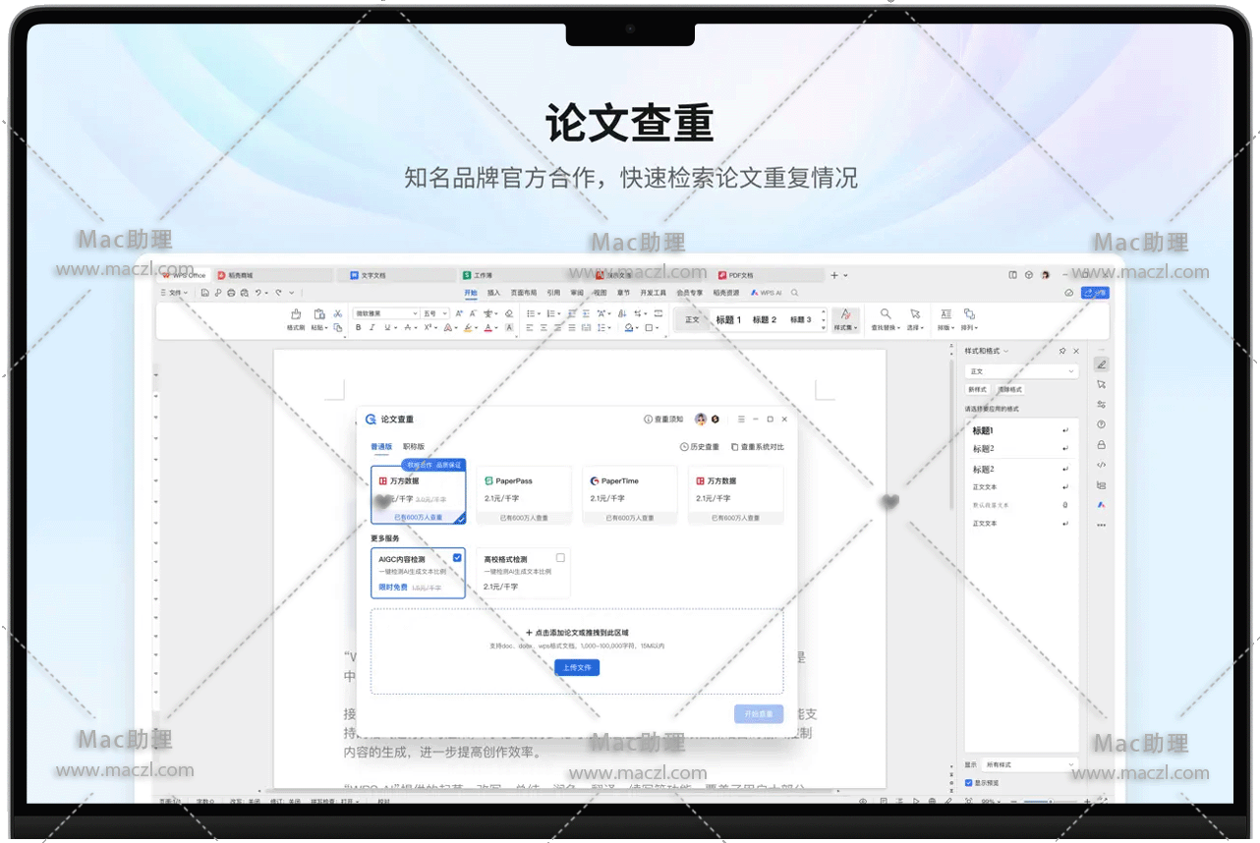This screenshot has height=843, width=1260.
Task: Click the Align Left icon in ribbon
Action: click(x=529, y=328)
